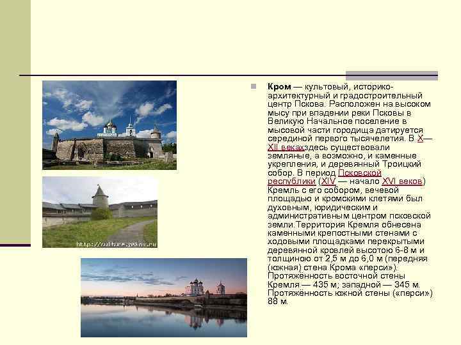
Task: Click the text 'центр Пскова'
Action: (296, 104)
